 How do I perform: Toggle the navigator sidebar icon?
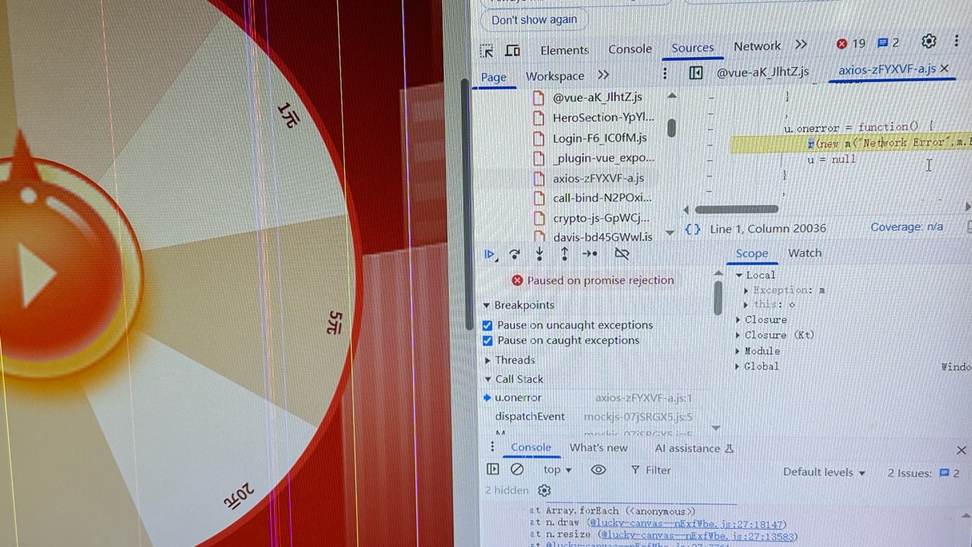696,72
